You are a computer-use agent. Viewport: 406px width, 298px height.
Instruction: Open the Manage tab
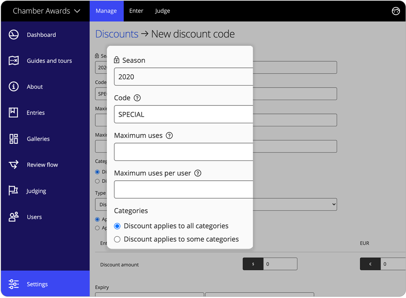click(106, 11)
